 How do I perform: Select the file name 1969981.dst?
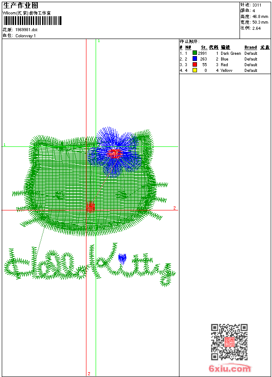click(x=26, y=29)
